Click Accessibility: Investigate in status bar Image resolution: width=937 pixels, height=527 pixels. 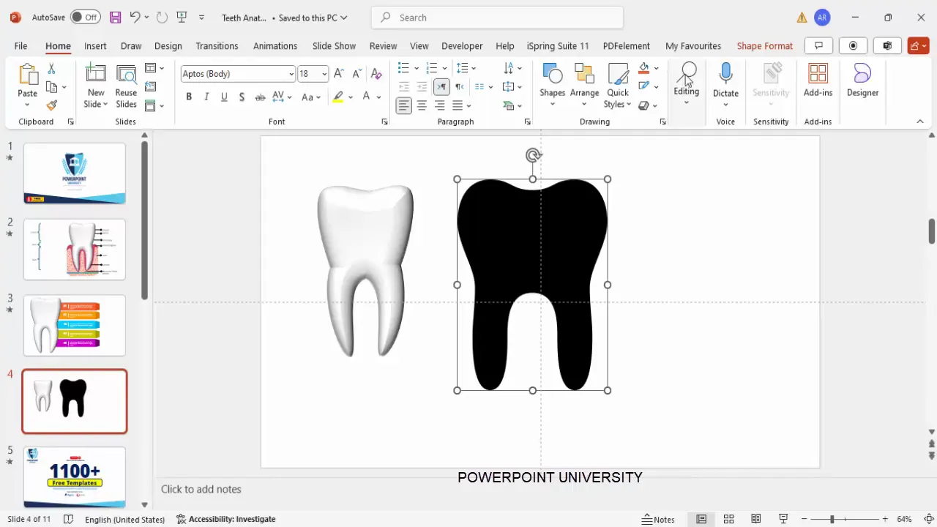click(x=225, y=519)
